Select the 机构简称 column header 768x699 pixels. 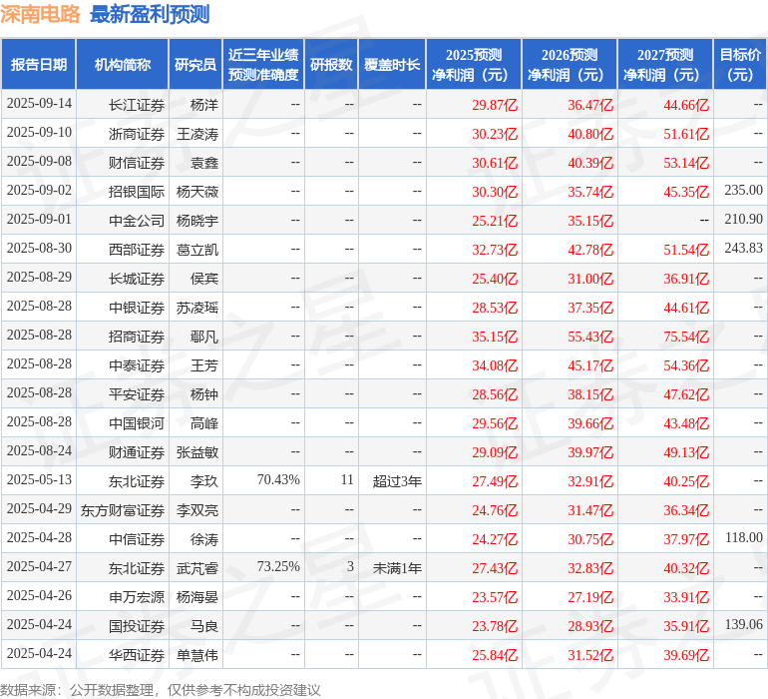[x=123, y=65]
